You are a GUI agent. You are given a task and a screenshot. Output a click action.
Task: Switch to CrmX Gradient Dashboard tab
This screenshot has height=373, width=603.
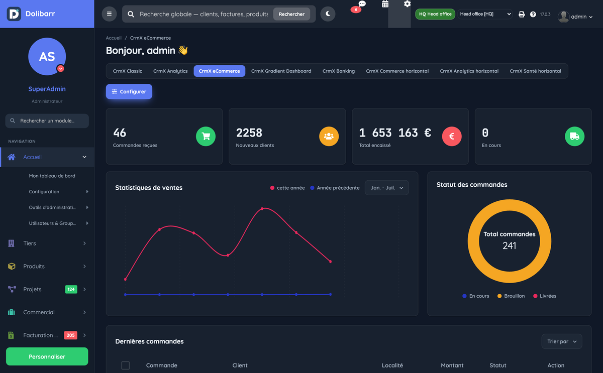click(281, 71)
